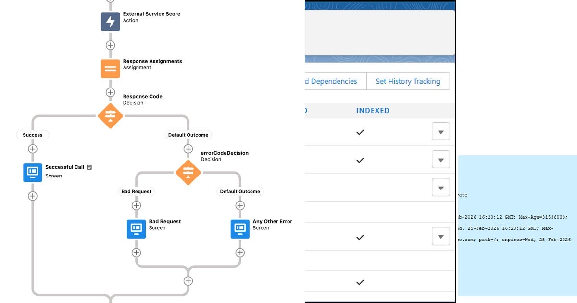This screenshot has width=577, height=303.
Task: Click the Success path label
Action: point(32,135)
